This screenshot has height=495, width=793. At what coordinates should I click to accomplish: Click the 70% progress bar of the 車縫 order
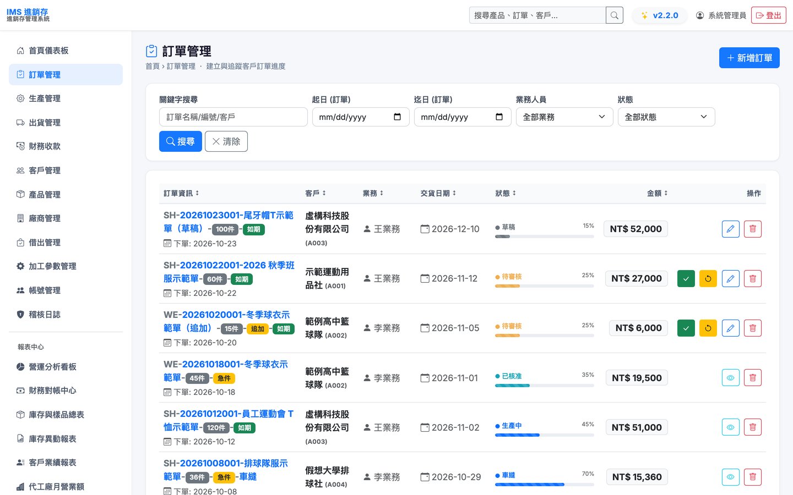click(x=545, y=485)
